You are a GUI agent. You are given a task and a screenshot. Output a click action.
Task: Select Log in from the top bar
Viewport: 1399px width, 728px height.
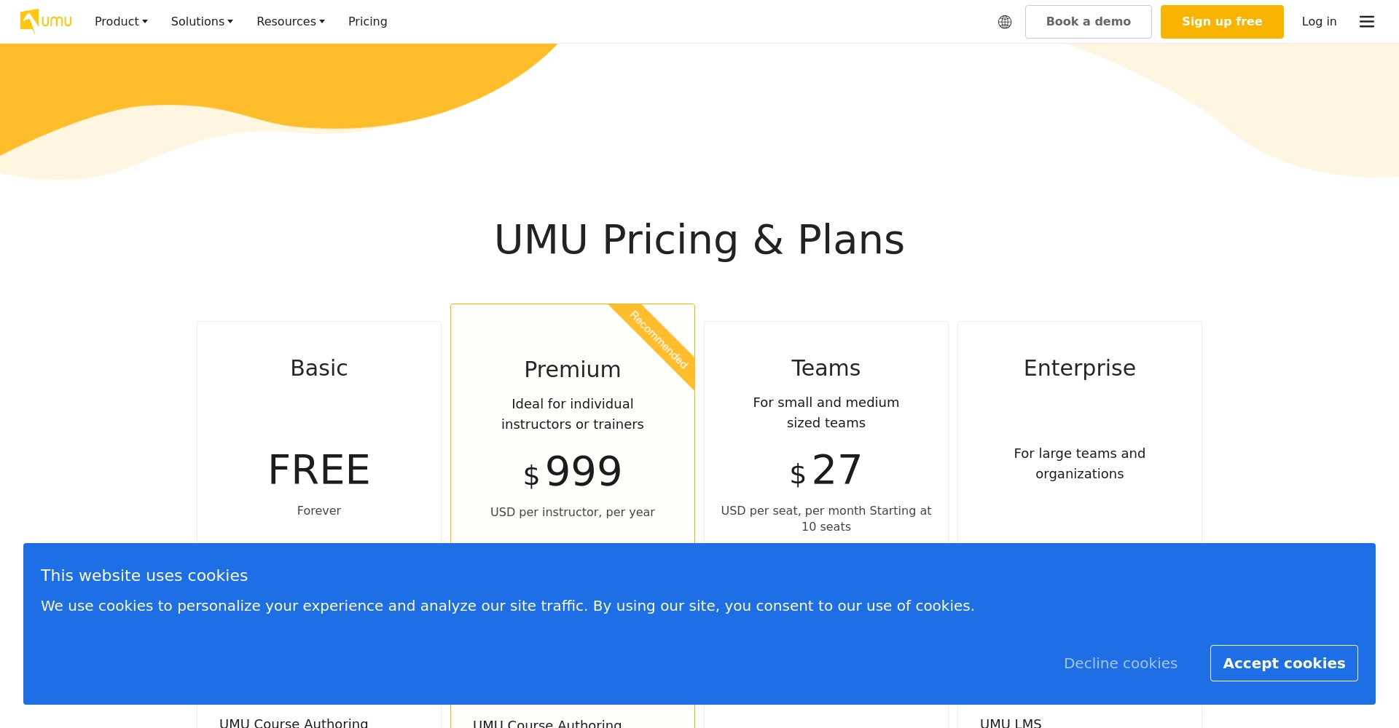(x=1318, y=21)
